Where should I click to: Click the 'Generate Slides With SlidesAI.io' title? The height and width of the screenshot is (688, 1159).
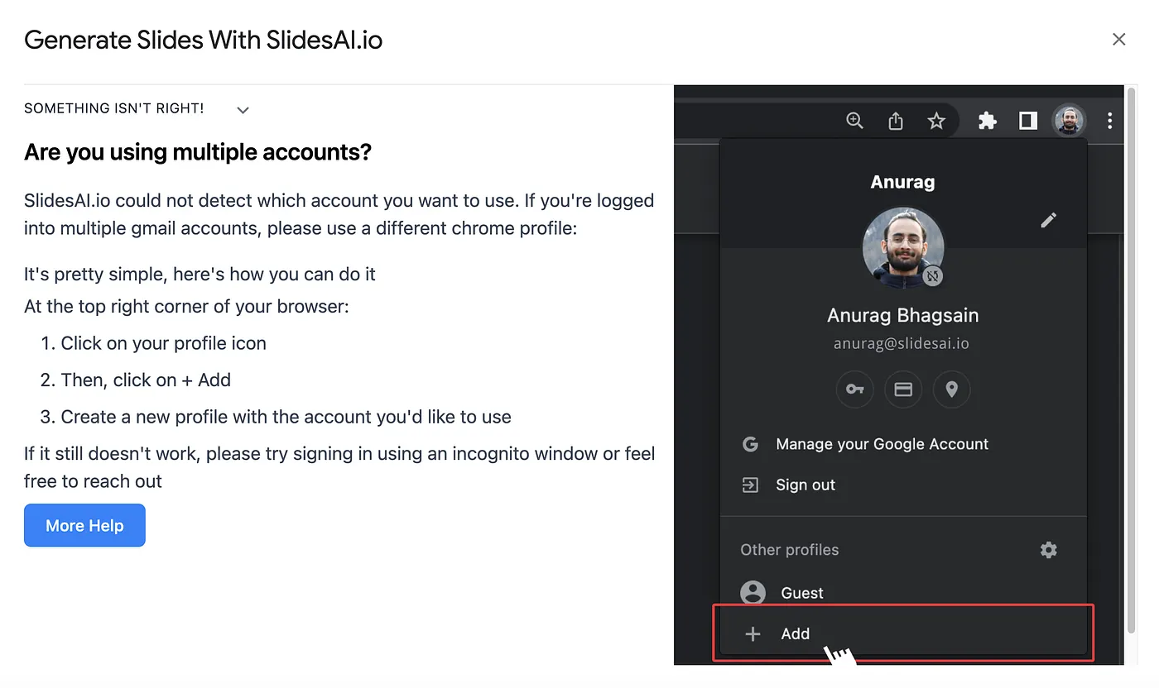[x=203, y=40]
